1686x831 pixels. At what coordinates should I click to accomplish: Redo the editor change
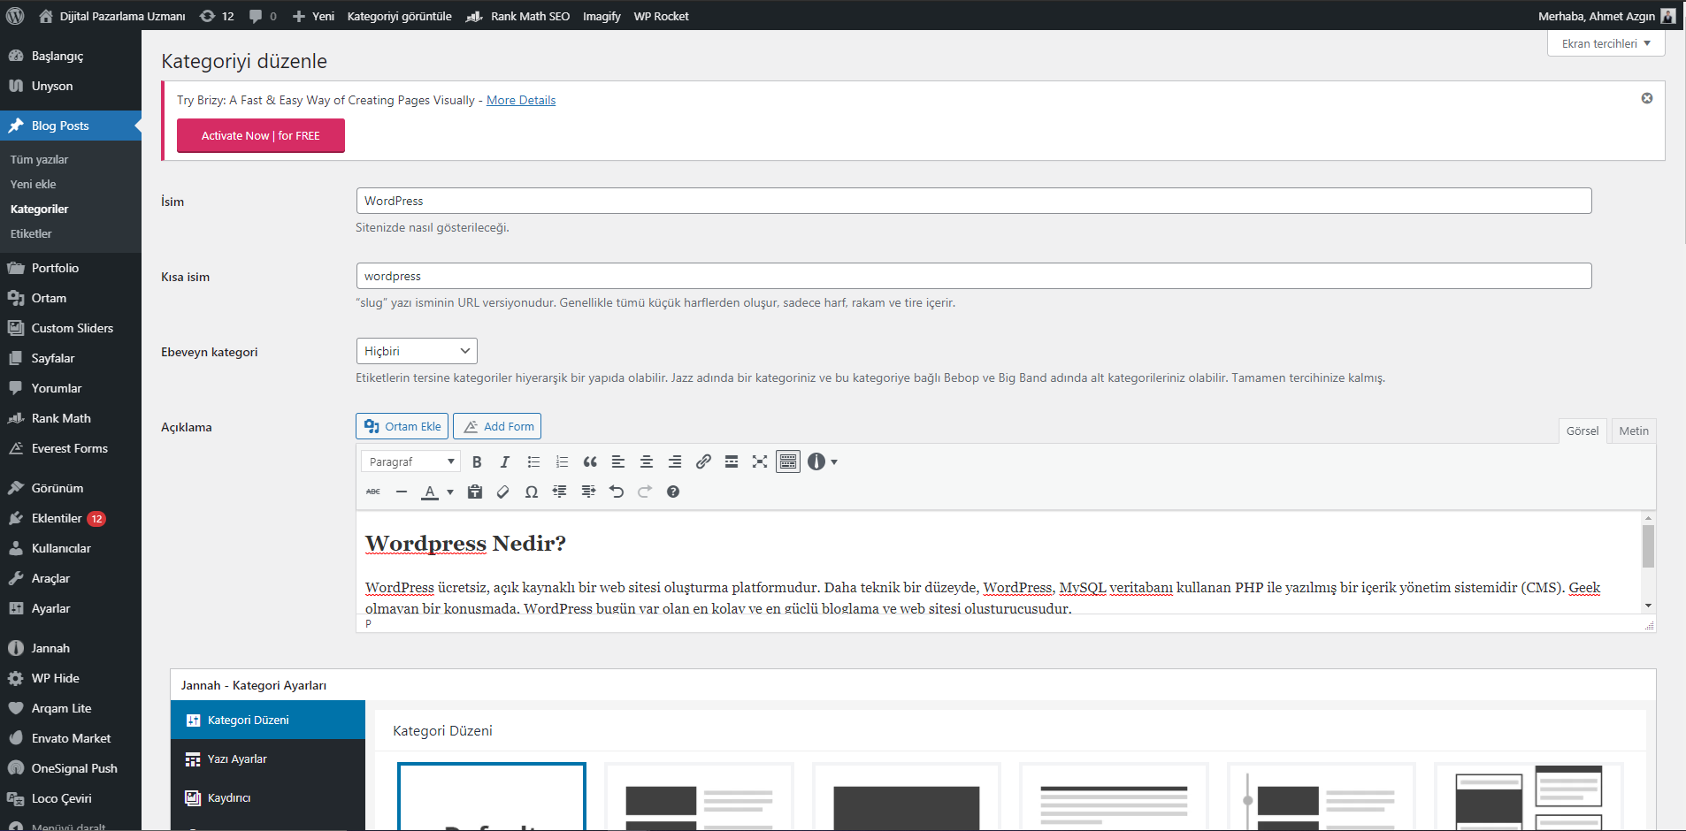[x=645, y=492]
